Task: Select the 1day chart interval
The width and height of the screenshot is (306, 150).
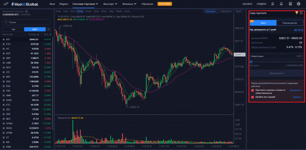Action: click(111, 11)
